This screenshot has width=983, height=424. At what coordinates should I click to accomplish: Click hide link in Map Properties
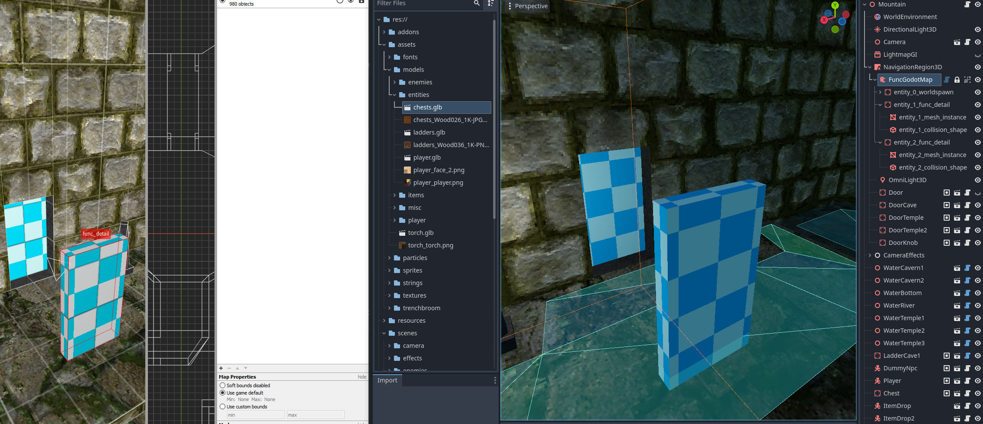point(362,377)
